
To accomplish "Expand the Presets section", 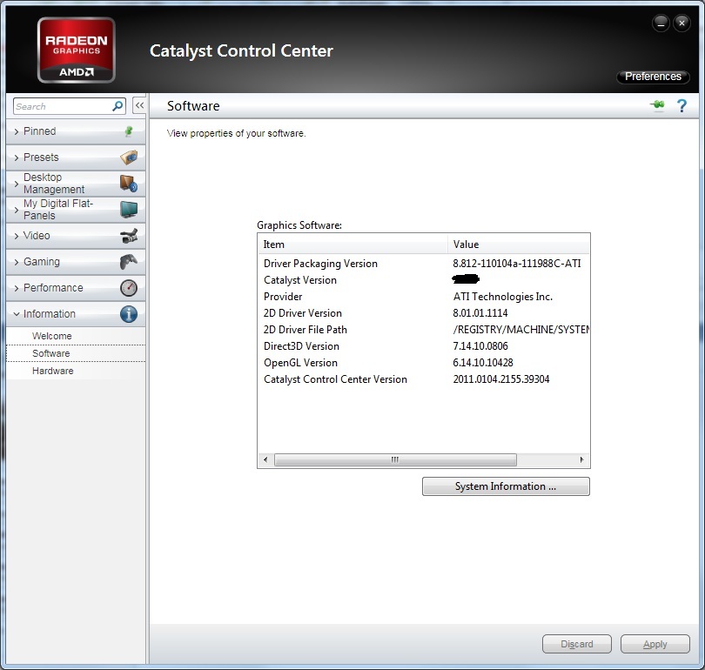I will pos(76,157).
